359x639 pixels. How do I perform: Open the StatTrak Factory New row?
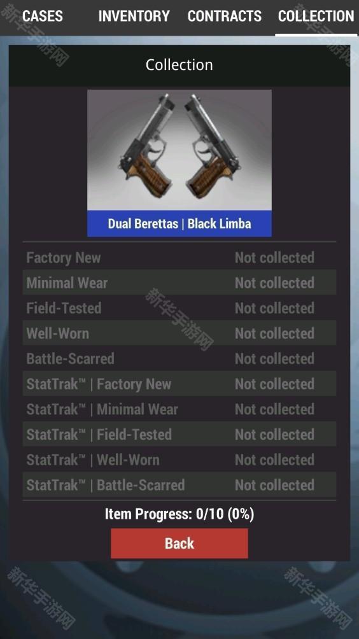tap(179, 384)
